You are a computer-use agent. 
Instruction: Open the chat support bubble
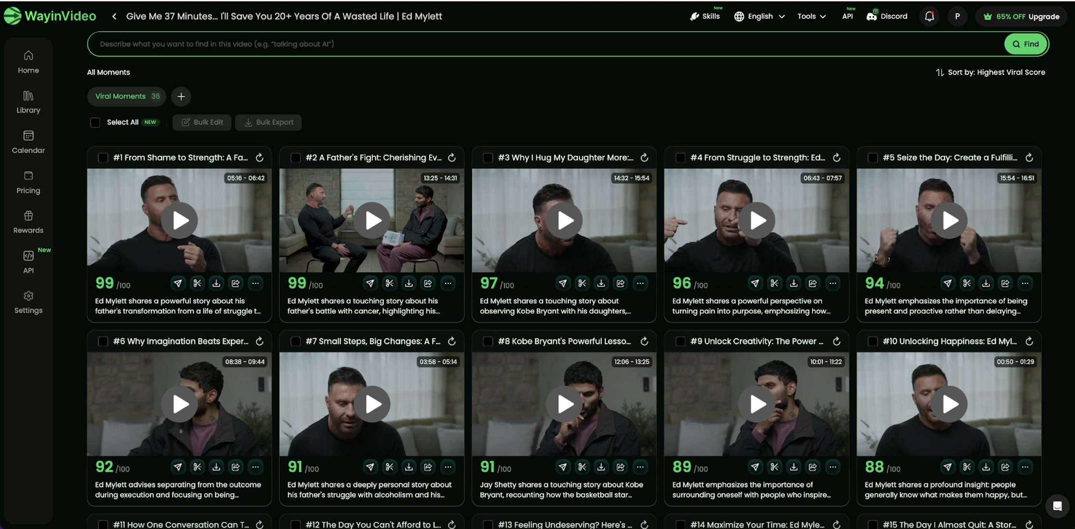click(x=1057, y=506)
